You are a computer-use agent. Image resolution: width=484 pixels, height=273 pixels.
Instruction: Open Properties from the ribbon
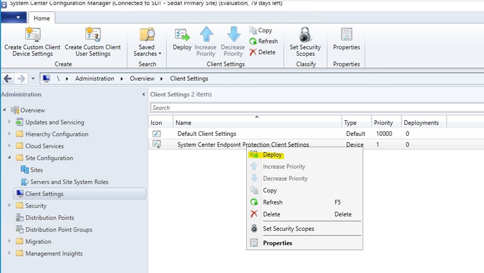pyautogui.click(x=346, y=40)
